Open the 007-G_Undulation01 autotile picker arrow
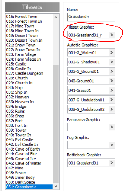This screenshot has height=191, width=123. click(112, 100)
